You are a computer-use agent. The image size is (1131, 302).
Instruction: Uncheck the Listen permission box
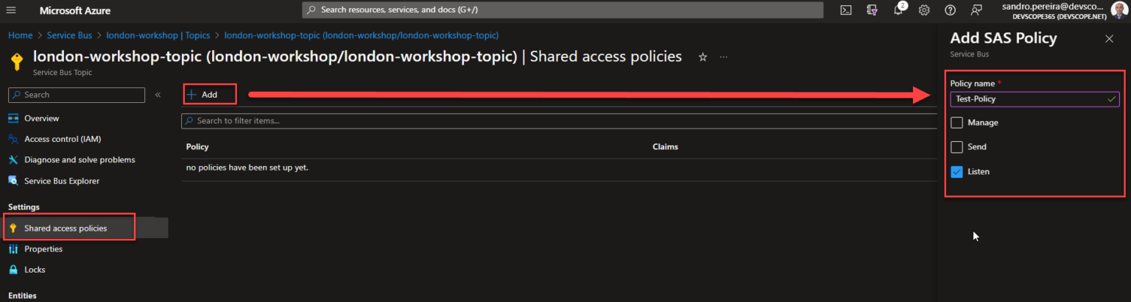(957, 172)
